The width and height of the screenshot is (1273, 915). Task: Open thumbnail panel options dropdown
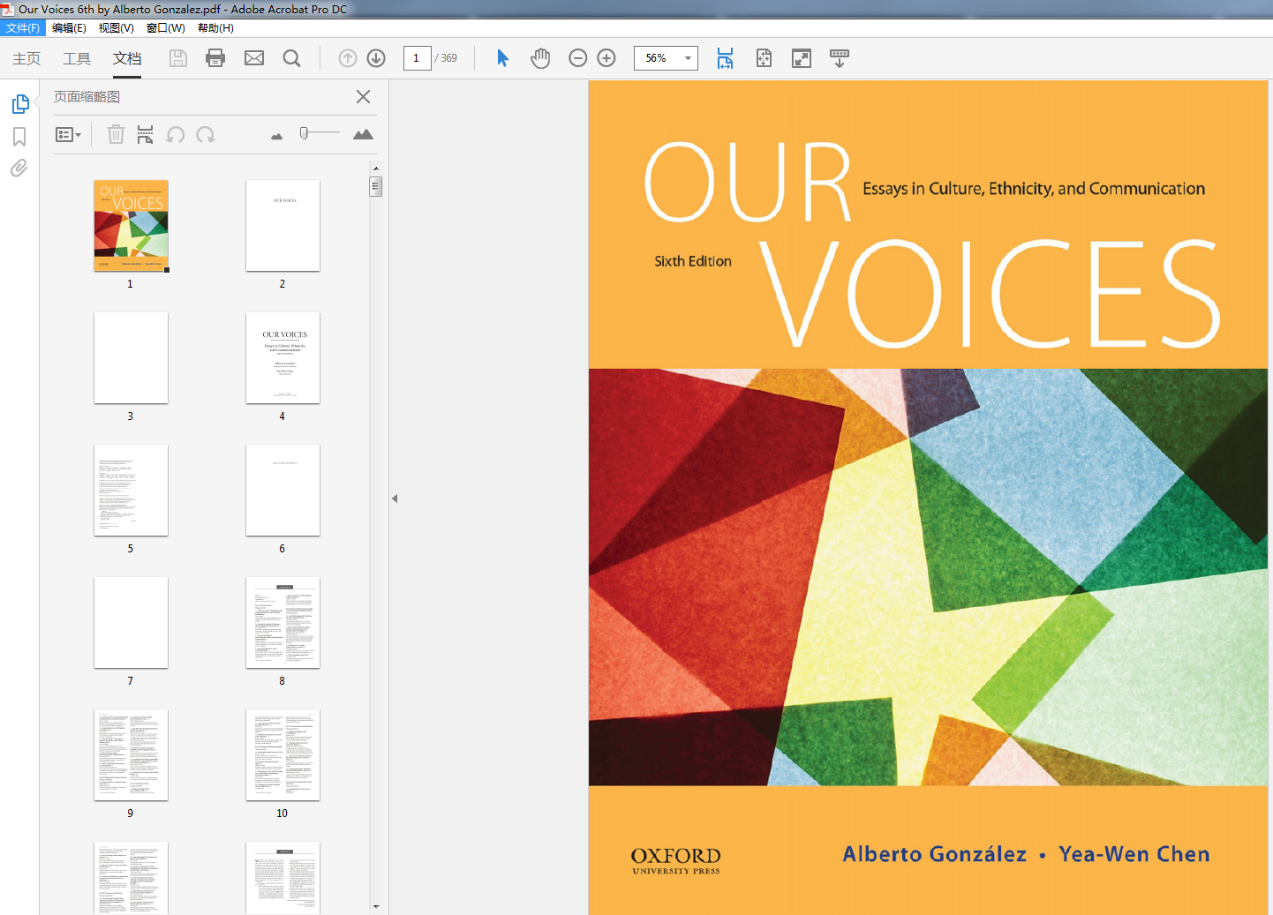68,135
